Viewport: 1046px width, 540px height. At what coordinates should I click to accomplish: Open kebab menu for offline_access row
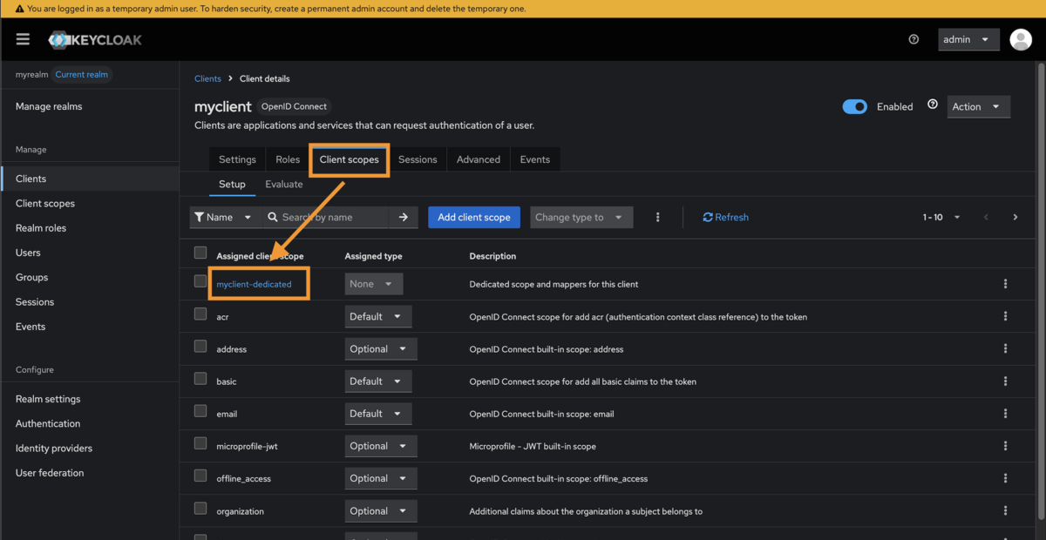click(1006, 478)
